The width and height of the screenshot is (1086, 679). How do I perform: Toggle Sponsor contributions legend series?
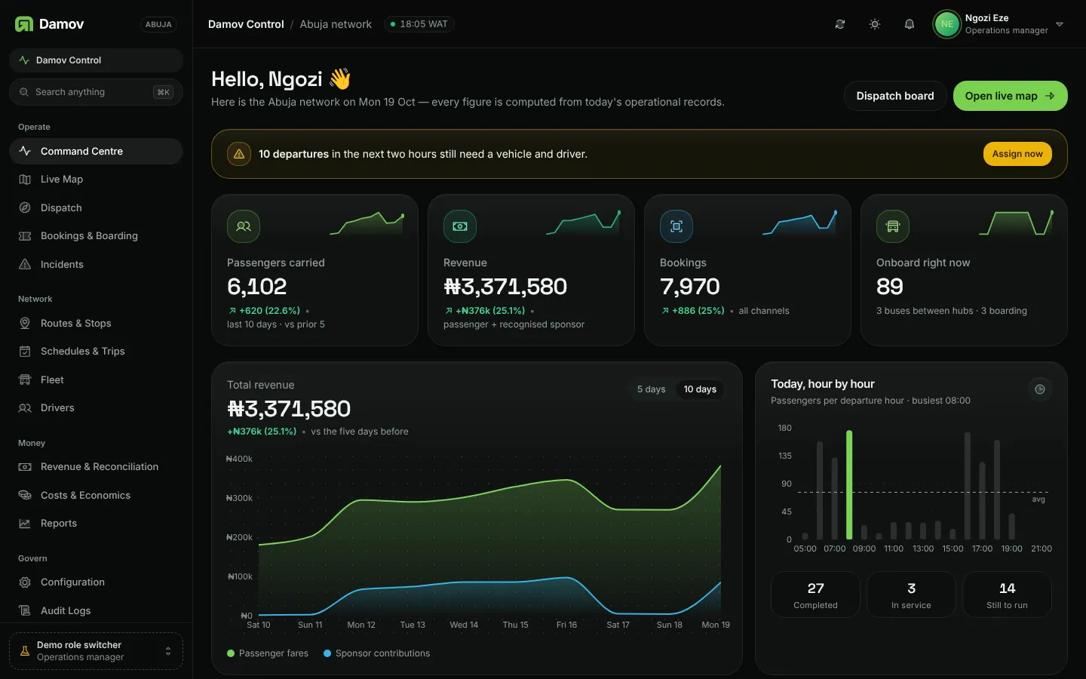click(x=377, y=653)
